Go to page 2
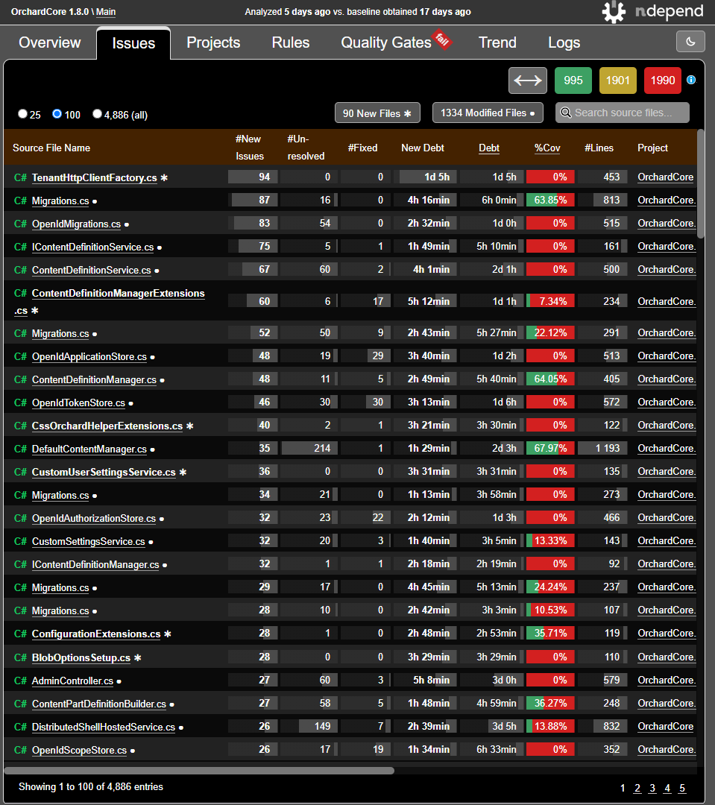 (637, 788)
